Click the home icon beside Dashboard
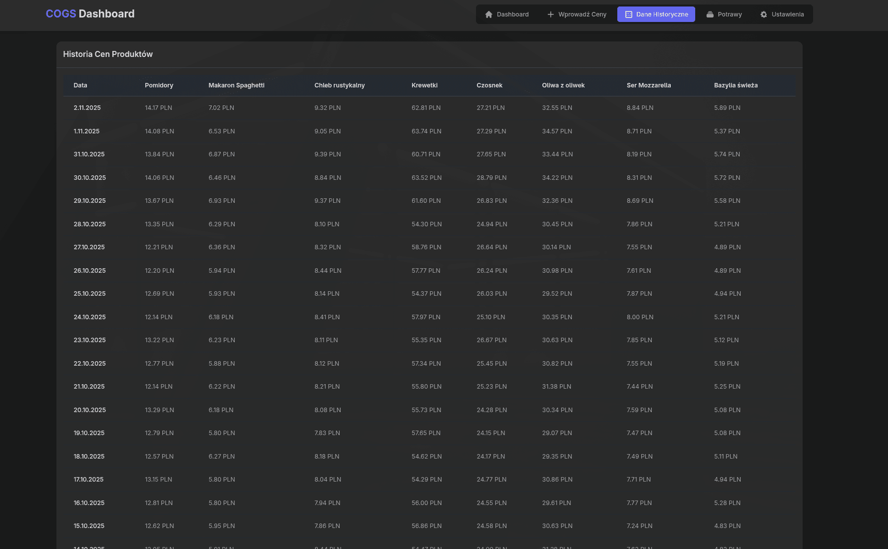Screen dimensions: 888x549 click(x=488, y=14)
